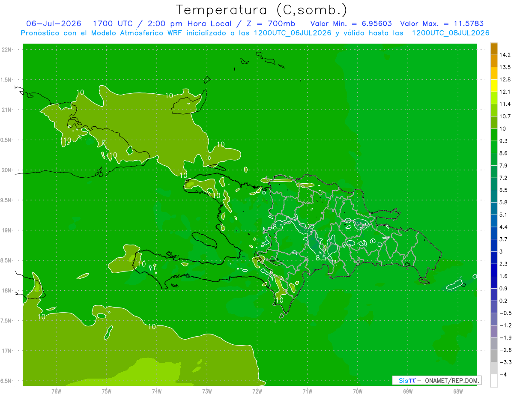Click the '-0.5' color scale value

[x=505, y=313]
